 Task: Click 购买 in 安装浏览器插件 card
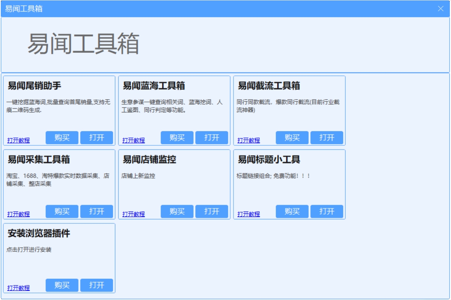click(62, 285)
